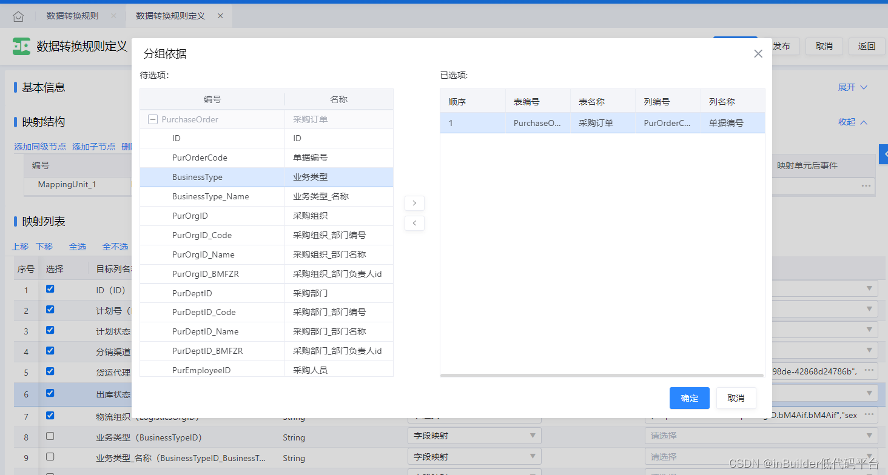Screen dimensions: 888x475
Task: Click the ellipsis in 映射单元后事件 cell
Action: pyautogui.click(x=866, y=185)
